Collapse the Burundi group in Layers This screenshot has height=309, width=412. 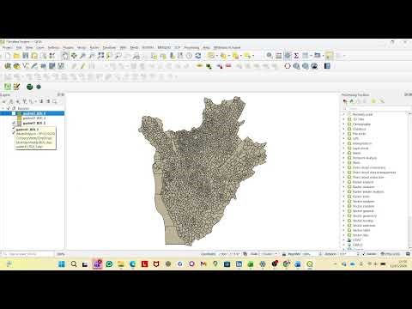coord(3,108)
